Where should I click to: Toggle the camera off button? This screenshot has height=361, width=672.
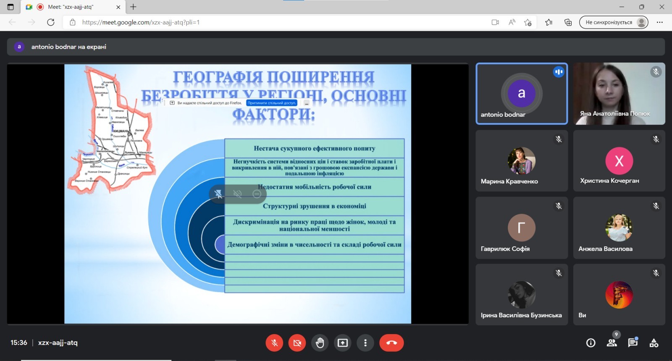point(297,343)
